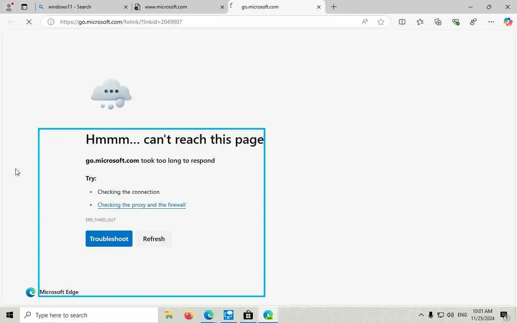The height and width of the screenshot is (323, 517).
Task: Click the taskbar search box
Action: (x=89, y=315)
